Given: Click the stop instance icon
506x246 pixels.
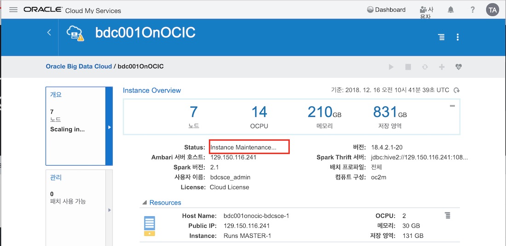Looking at the screenshot, I should tap(408, 67).
